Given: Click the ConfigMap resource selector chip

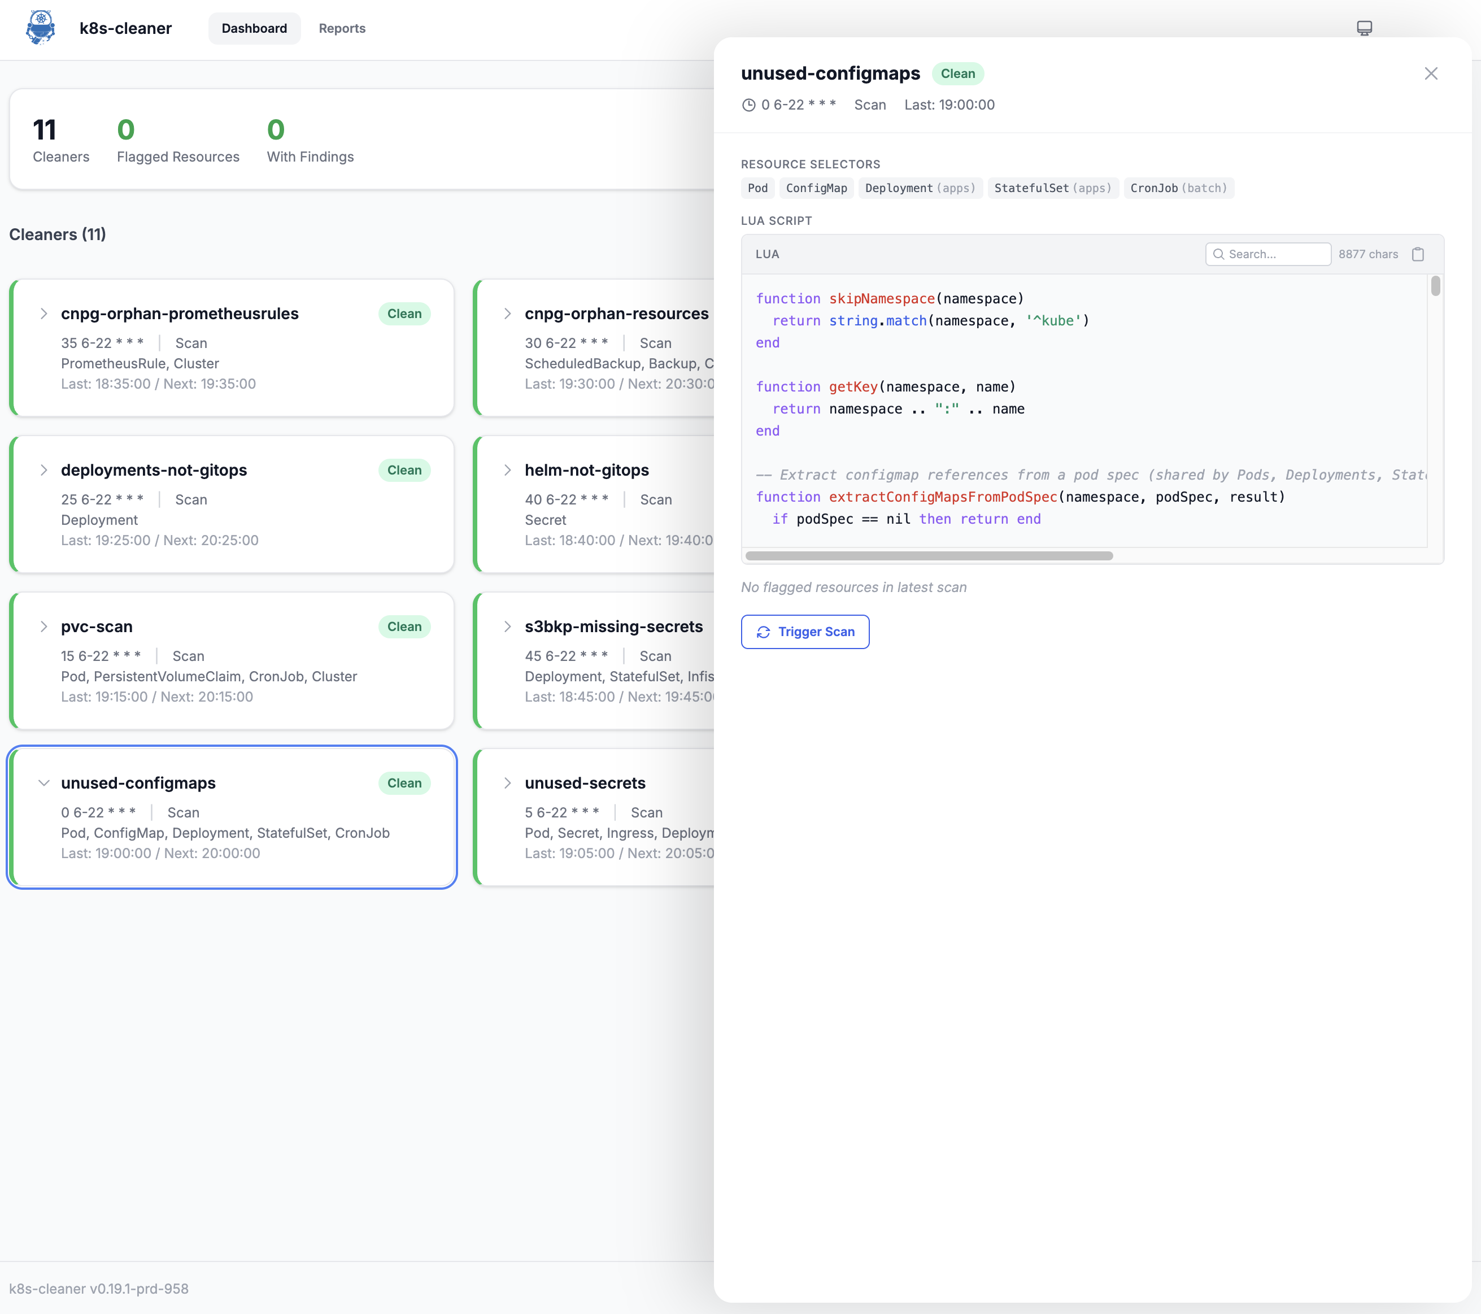Looking at the screenshot, I should pos(816,188).
